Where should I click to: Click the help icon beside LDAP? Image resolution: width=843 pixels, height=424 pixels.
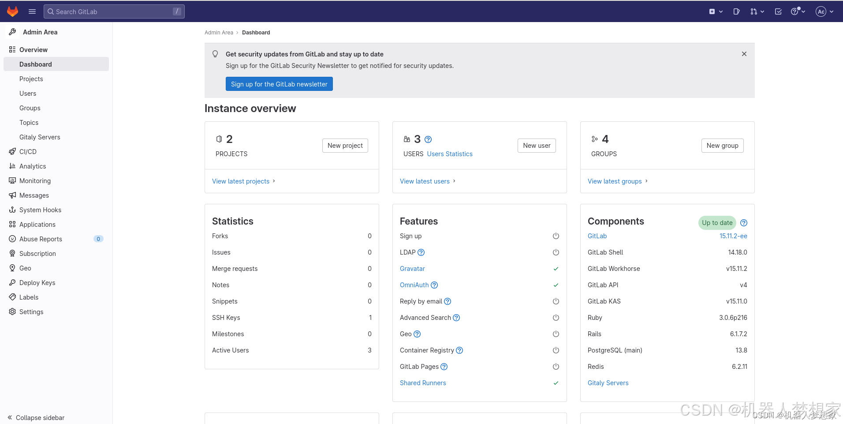tap(421, 252)
